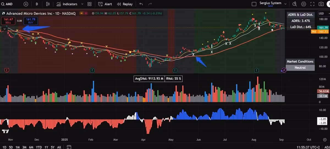Click the Alert clock icon
The height and width of the screenshot is (149, 330).
point(101,4)
